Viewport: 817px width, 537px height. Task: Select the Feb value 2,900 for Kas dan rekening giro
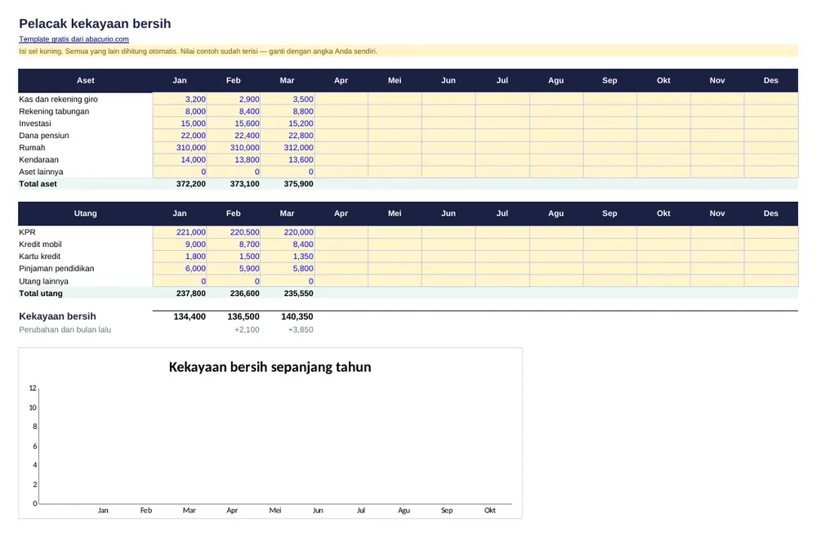point(234,99)
